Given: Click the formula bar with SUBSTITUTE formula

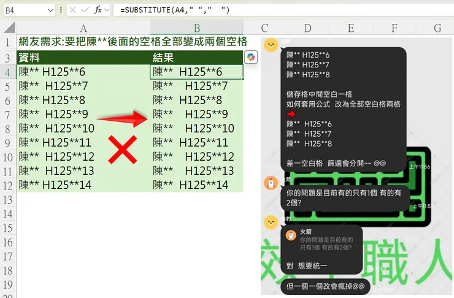Looking at the screenshot, I should [283, 10].
